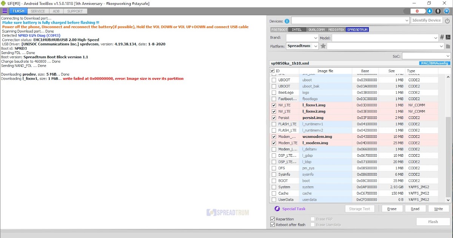
Task: Open the PDF document icon beside Model
Action: [448, 37]
